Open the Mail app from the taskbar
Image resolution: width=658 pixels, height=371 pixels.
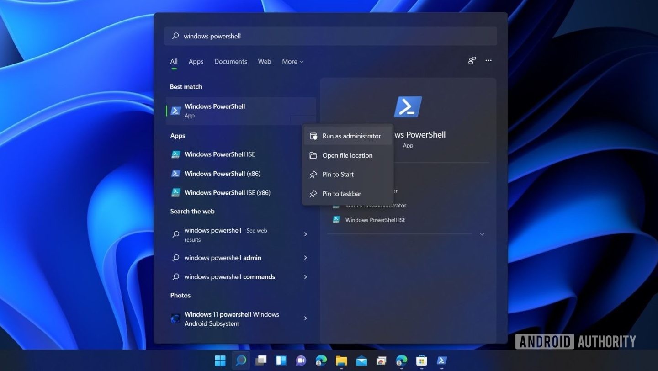361,360
